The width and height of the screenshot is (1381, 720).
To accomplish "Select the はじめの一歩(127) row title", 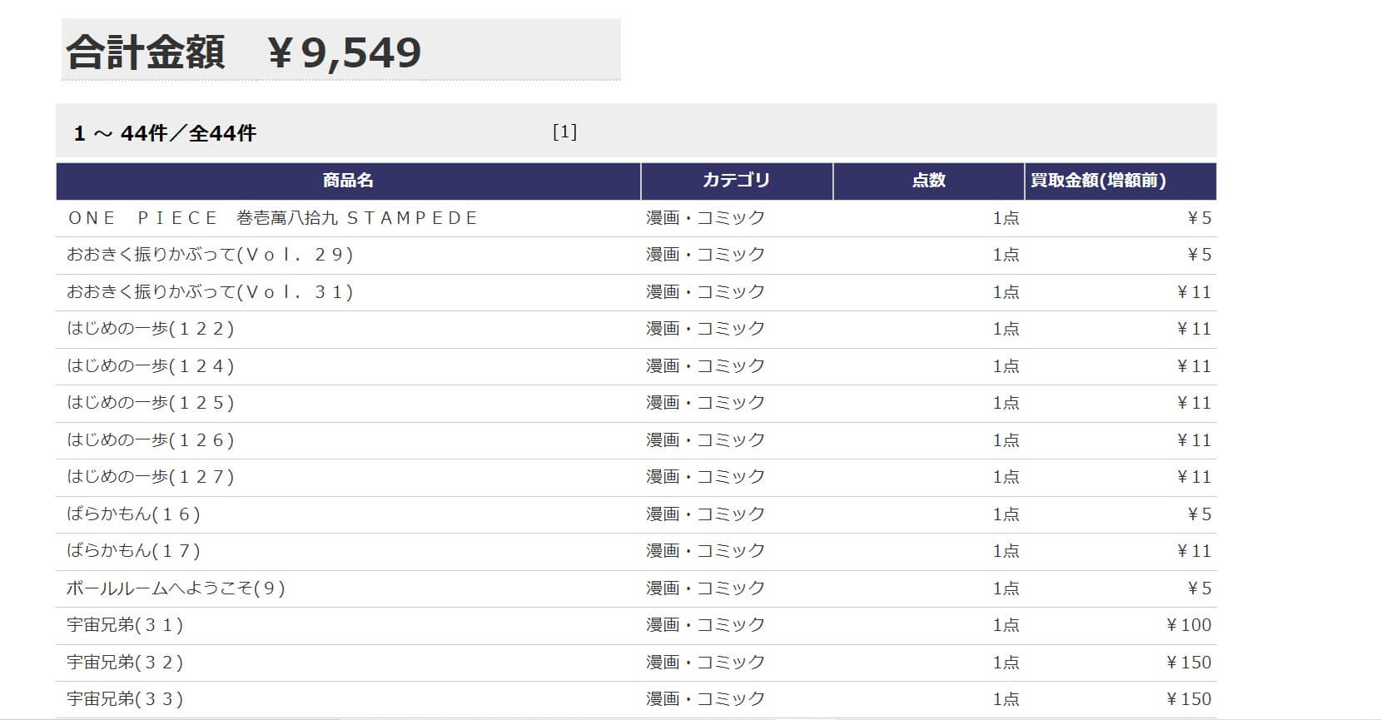I will tap(151, 477).
